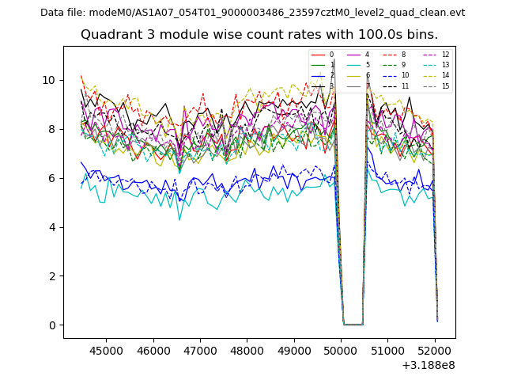Click the plot title about Quadrant 3 count rates
This screenshot has height=380, width=506.
click(x=259, y=35)
